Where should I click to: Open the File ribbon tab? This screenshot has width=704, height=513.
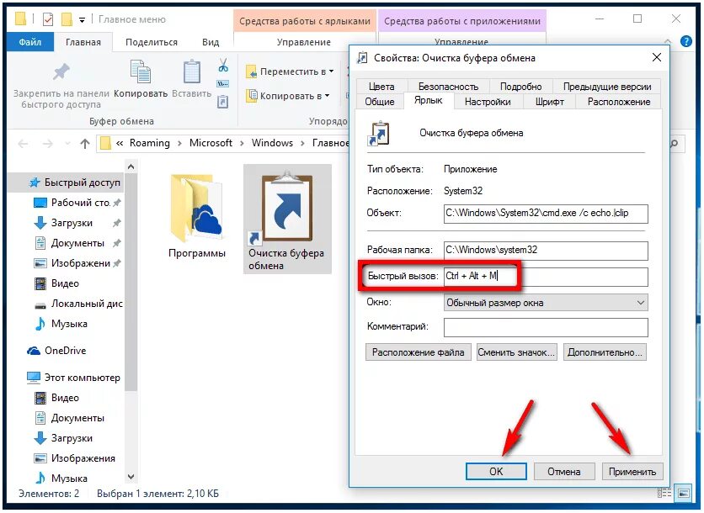click(30, 42)
